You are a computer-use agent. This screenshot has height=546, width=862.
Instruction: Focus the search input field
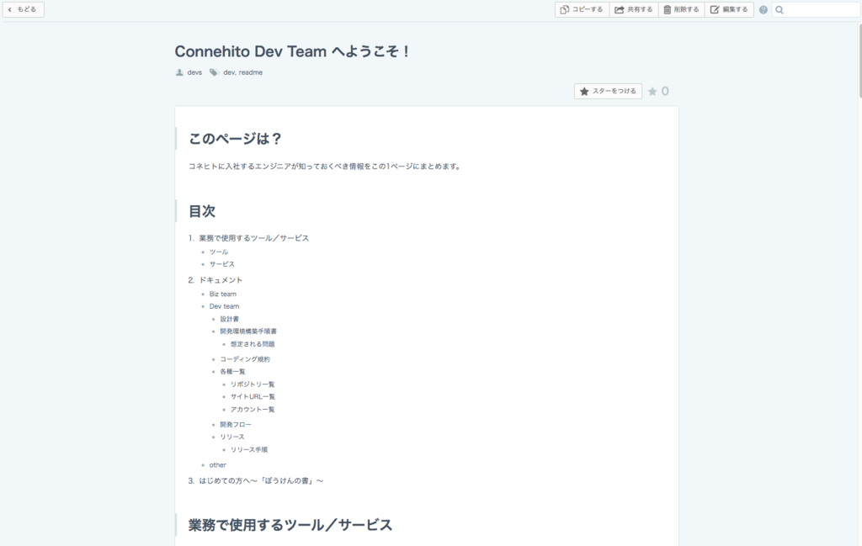pos(816,9)
